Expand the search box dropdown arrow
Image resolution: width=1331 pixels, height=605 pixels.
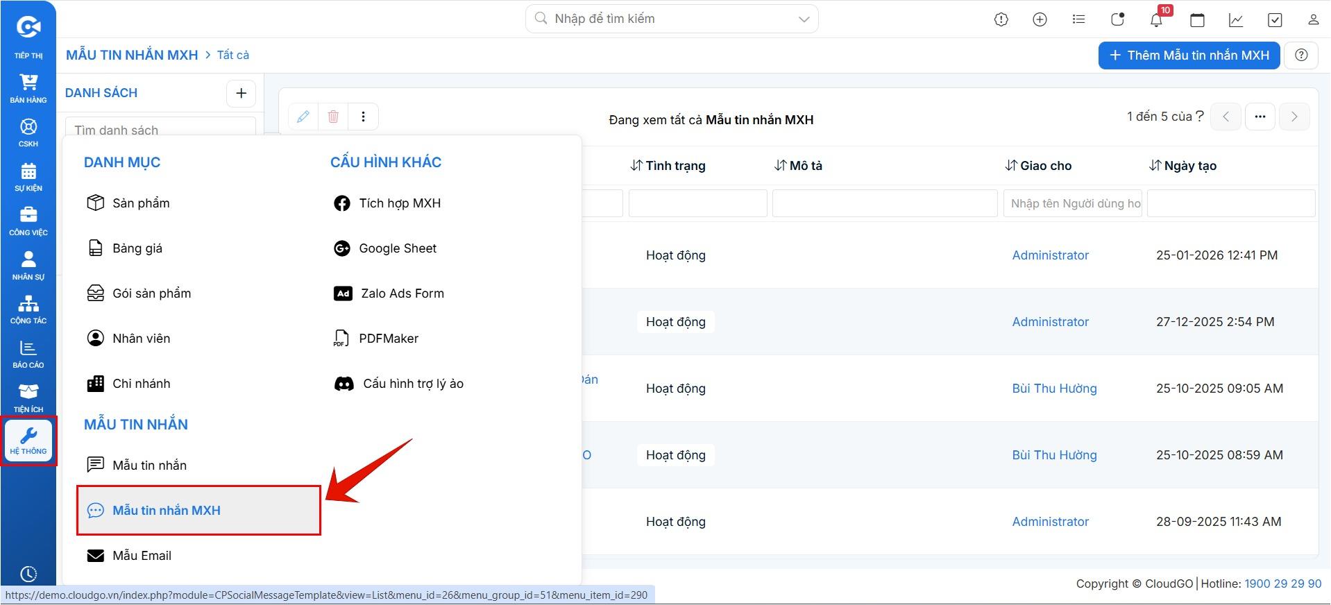point(804,19)
